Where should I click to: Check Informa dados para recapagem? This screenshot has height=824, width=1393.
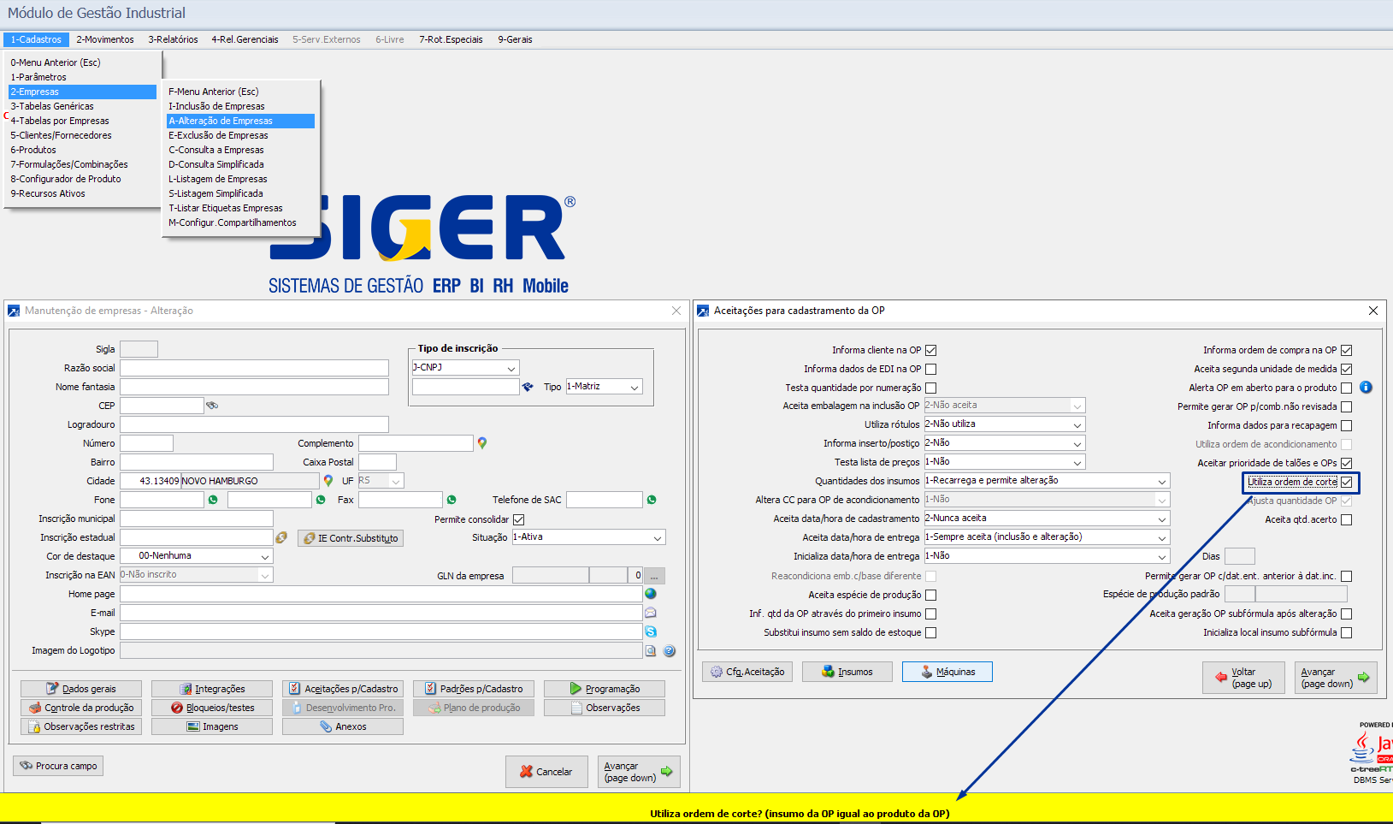1347,425
